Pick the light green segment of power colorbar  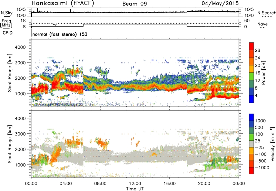pyautogui.click(x=252, y=77)
